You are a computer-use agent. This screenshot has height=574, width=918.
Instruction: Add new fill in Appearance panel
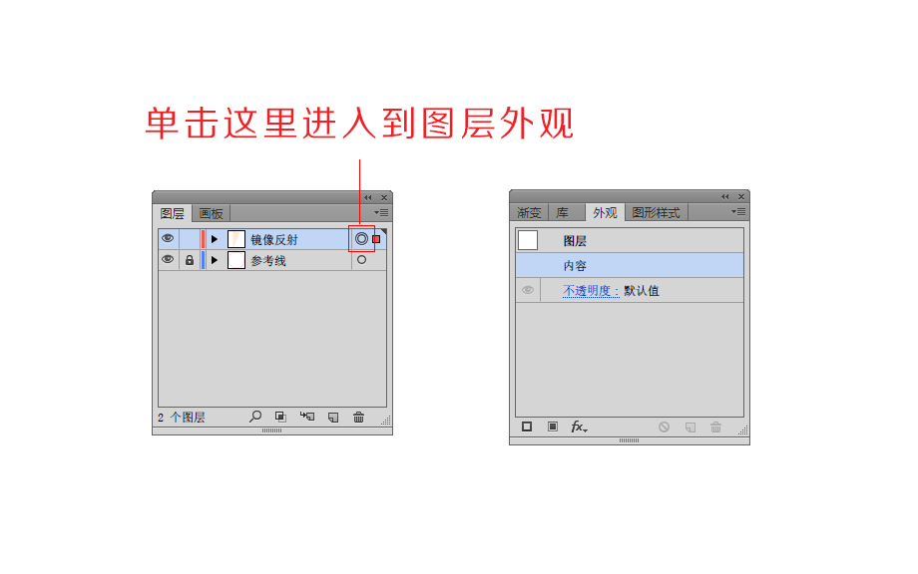coord(553,427)
